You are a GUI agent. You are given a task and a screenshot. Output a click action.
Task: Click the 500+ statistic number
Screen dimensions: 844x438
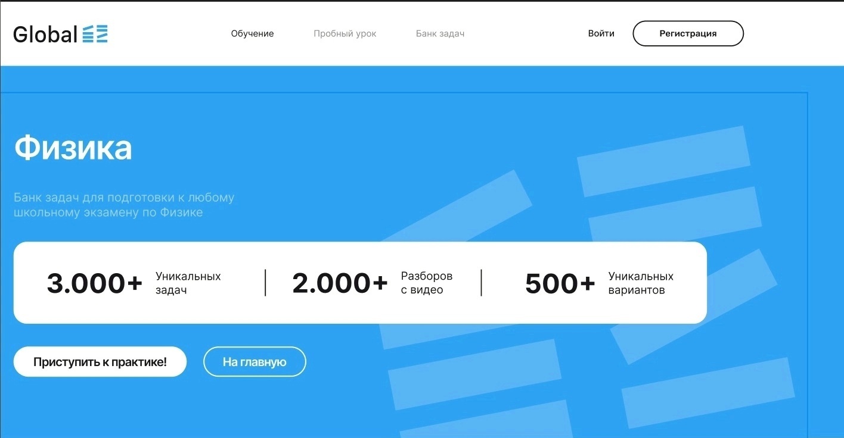560,283
